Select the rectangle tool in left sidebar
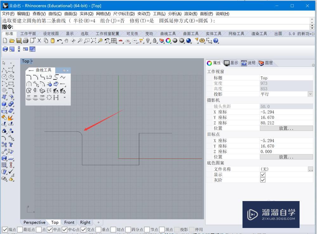Image resolution: width=317 pixels, height=234 pixels. (11, 84)
